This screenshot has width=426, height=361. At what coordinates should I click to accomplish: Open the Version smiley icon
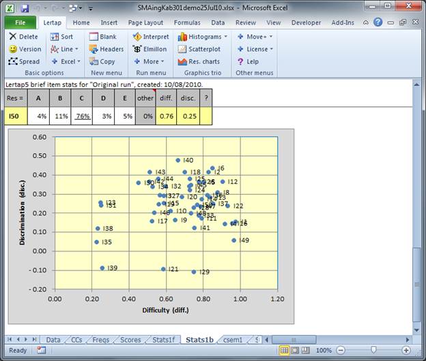[14, 49]
